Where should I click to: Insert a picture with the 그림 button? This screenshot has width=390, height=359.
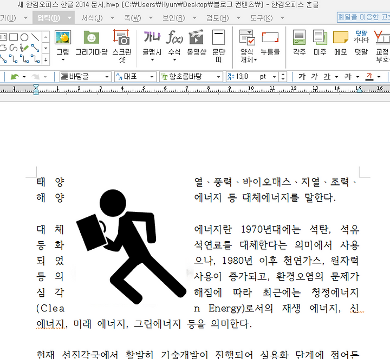(63, 42)
